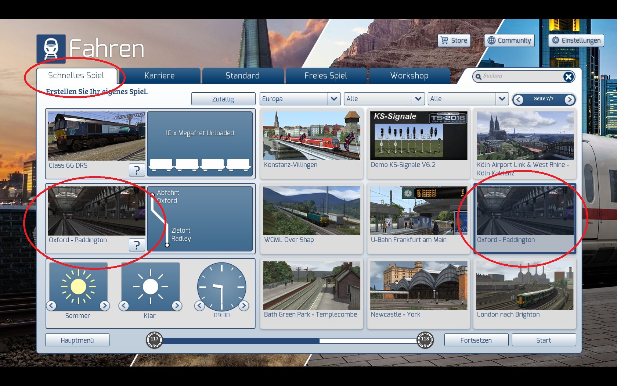Show info for Class 66 DRS
The width and height of the screenshot is (617, 386).
[137, 170]
